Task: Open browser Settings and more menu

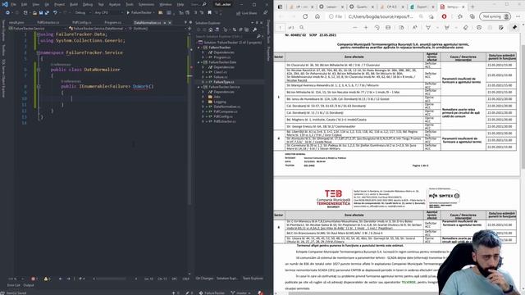Action: tap(518, 16)
